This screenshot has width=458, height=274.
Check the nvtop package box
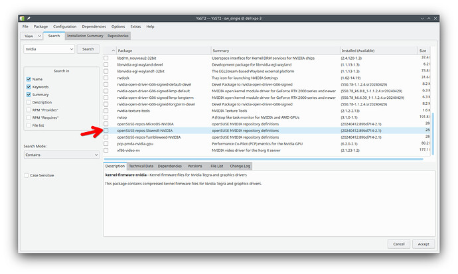106,117
